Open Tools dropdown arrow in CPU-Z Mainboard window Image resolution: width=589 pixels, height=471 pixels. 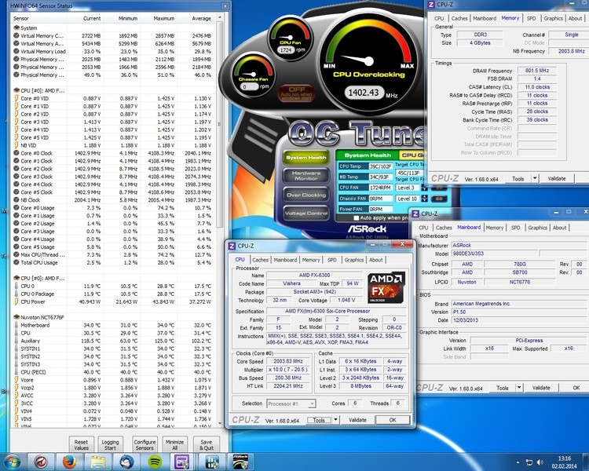click(x=519, y=388)
